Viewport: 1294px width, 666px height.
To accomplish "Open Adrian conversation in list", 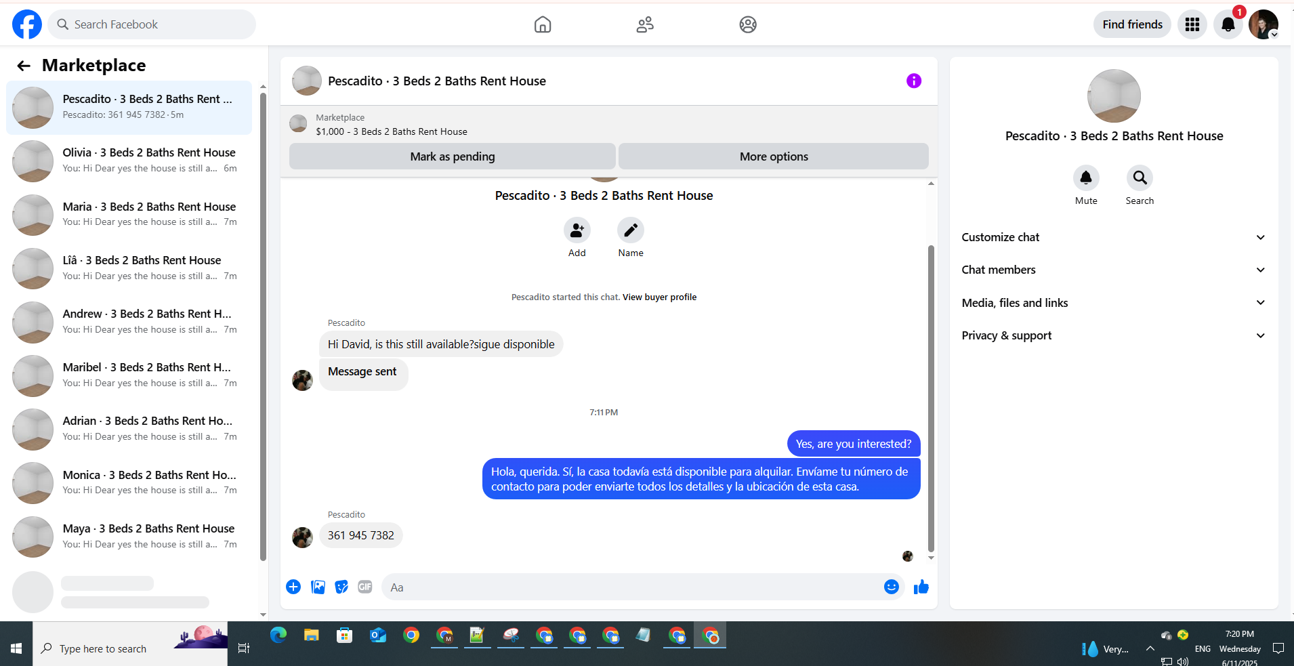I will [x=129, y=429].
